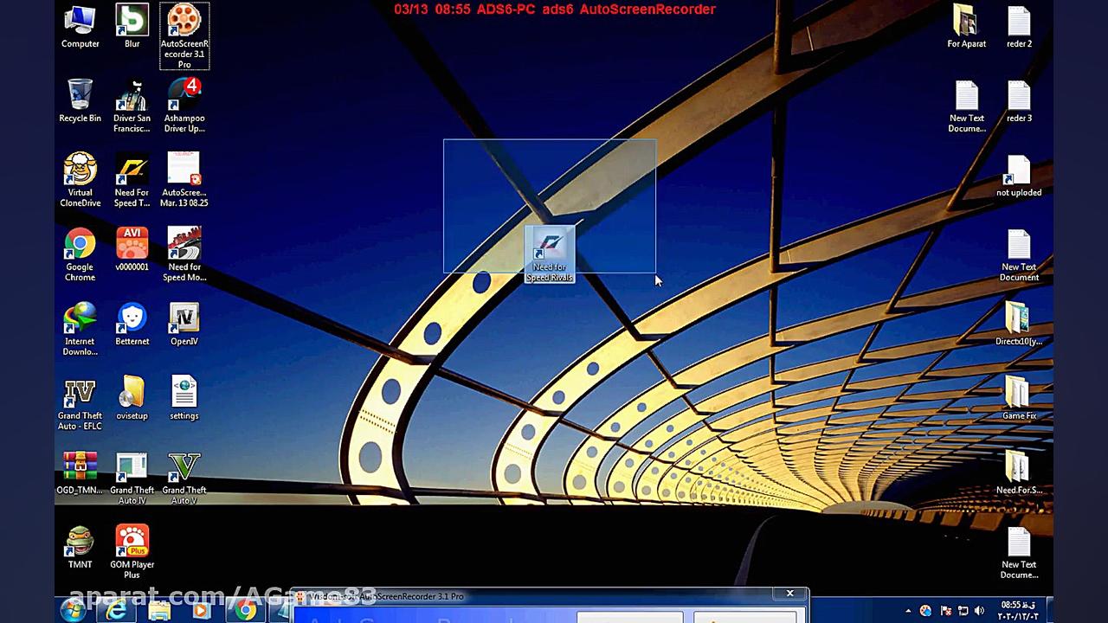1108x623 pixels.
Task: Select the AutoScreenRecorder 3.1 Pro desktop shortcut
Action: coord(184,36)
